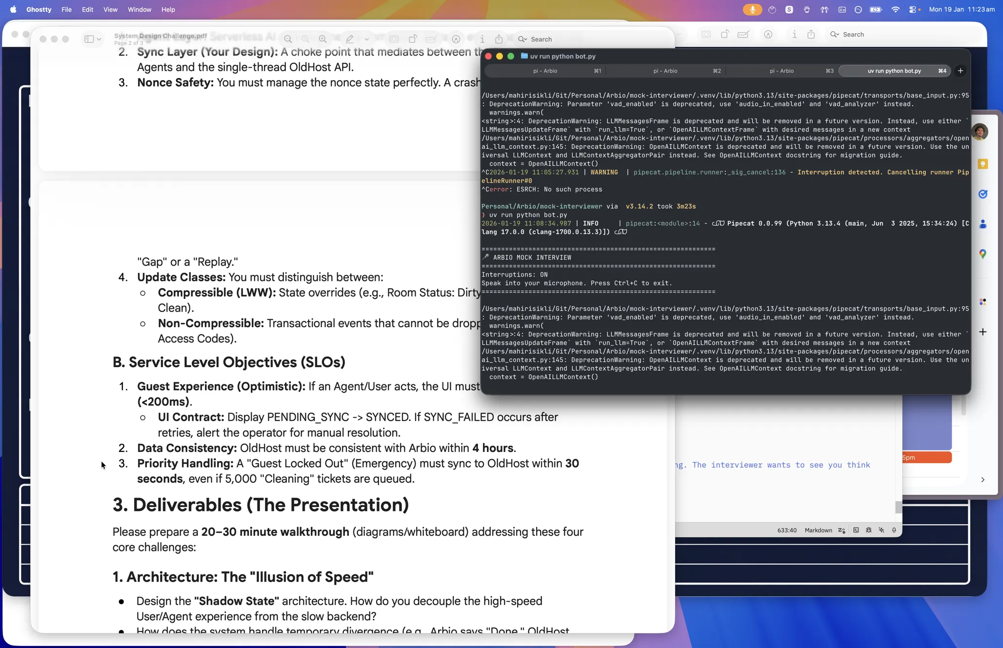This screenshot has height=648, width=1003.
Task: Open the Preview share menu
Action: coord(498,39)
